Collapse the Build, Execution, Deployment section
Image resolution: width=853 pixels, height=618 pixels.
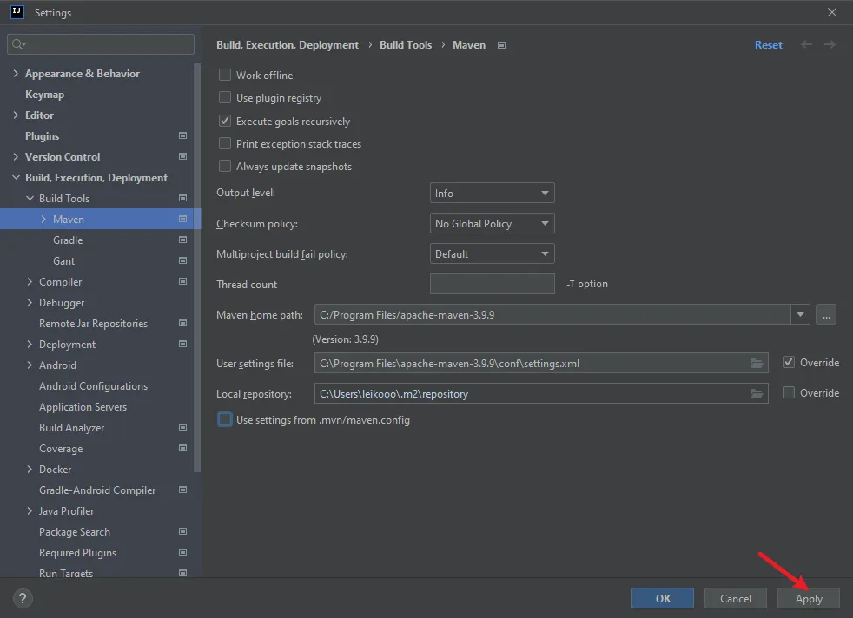[x=16, y=177]
